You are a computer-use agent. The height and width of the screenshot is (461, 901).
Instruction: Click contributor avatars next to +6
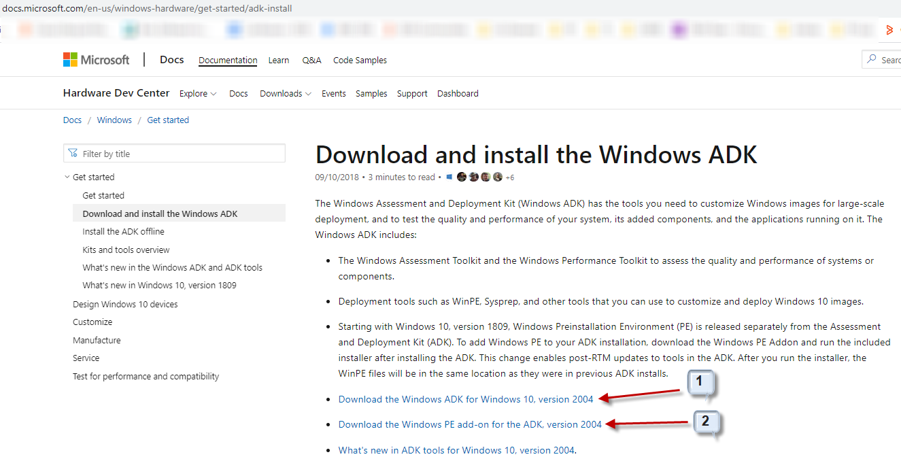click(x=479, y=177)
